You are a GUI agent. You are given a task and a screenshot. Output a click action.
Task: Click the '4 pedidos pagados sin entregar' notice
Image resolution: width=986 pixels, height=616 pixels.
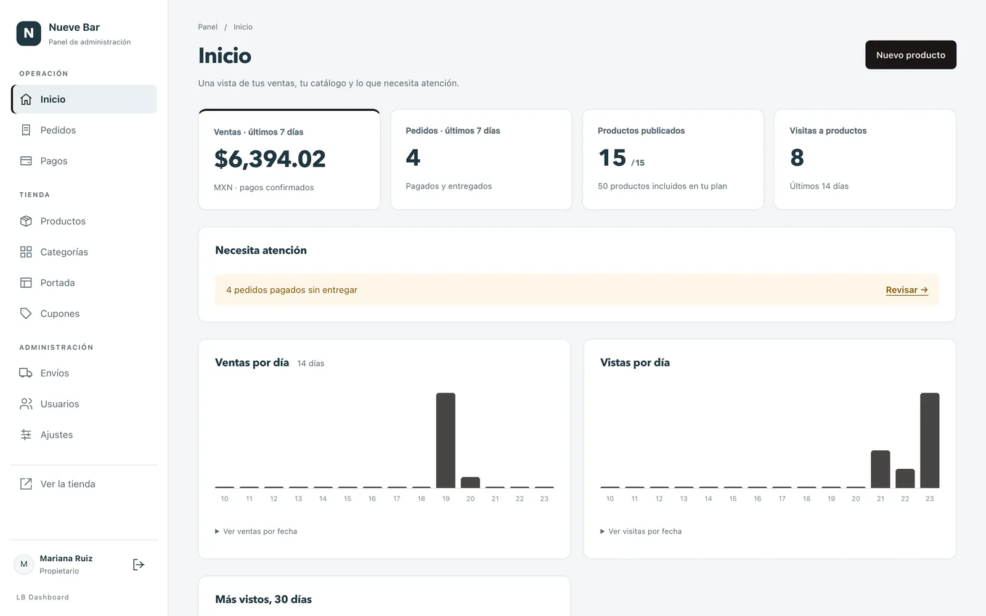point(291,290)
